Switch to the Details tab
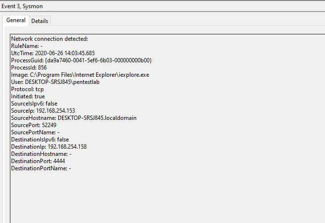The image size is (325, 223). (x=39, y=21)
